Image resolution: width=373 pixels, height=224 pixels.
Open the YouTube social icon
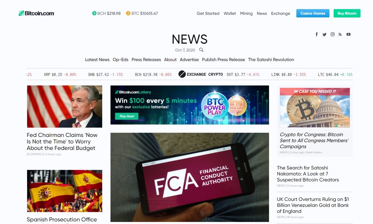(348, 34)
